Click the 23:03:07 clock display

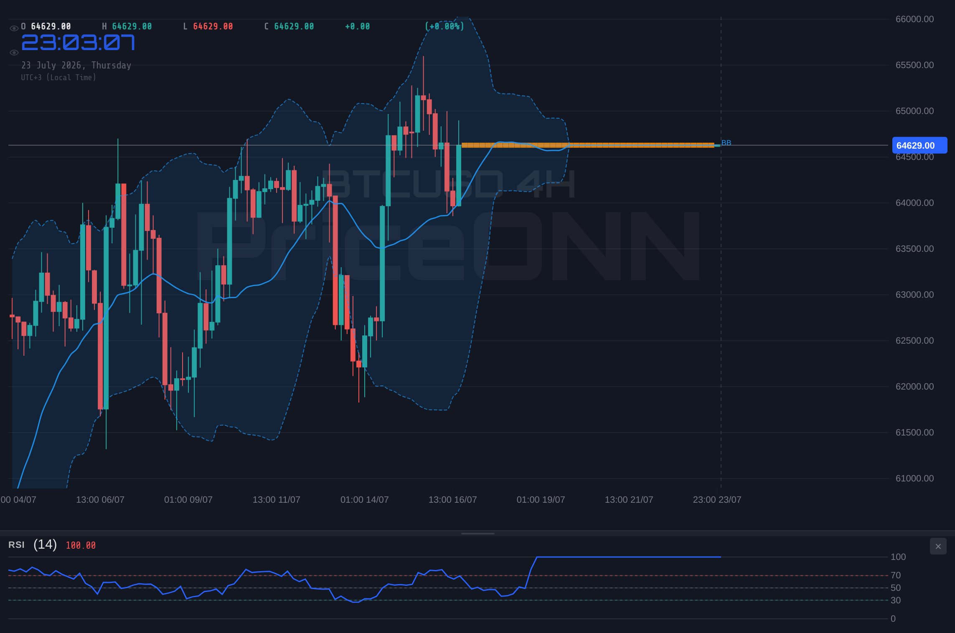[x=78, y=43]
